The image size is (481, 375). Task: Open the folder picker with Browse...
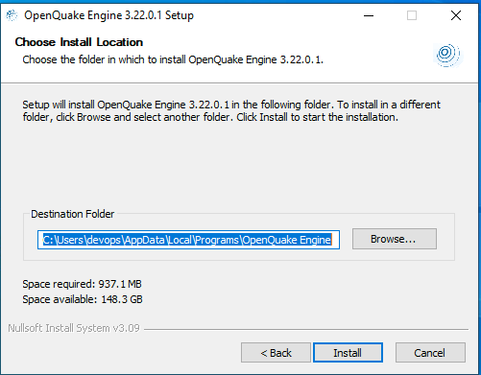pos(395,239)
